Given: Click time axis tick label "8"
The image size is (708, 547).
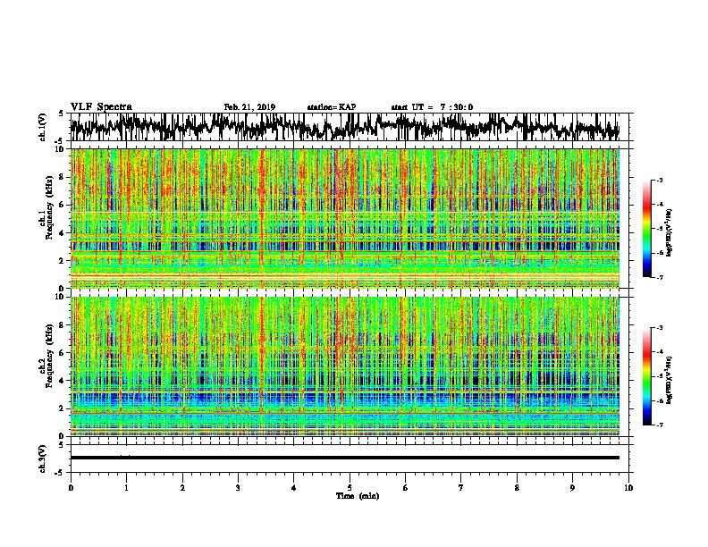Looking at the screenshot, I should (517, 488).
